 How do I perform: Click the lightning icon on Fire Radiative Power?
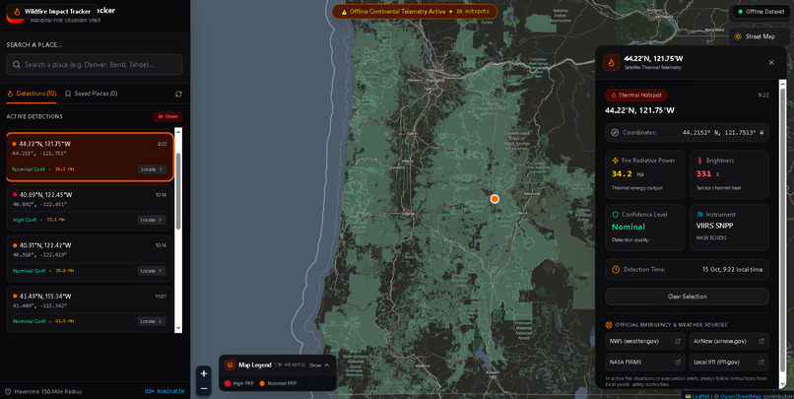click(616, 161)
